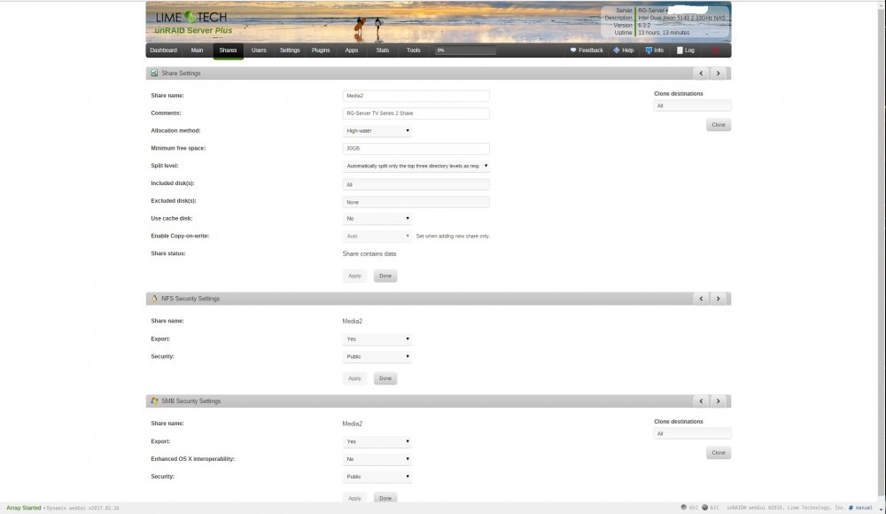The image size is (886, 514).
Task: Open Enhanced OS X interoperability dropdown
Action: pyautogui.click(x=377, y=458)
